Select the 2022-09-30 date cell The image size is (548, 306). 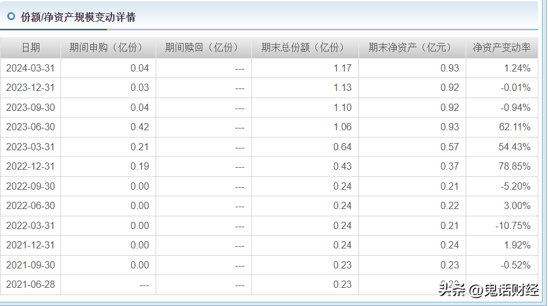point(30,186)
